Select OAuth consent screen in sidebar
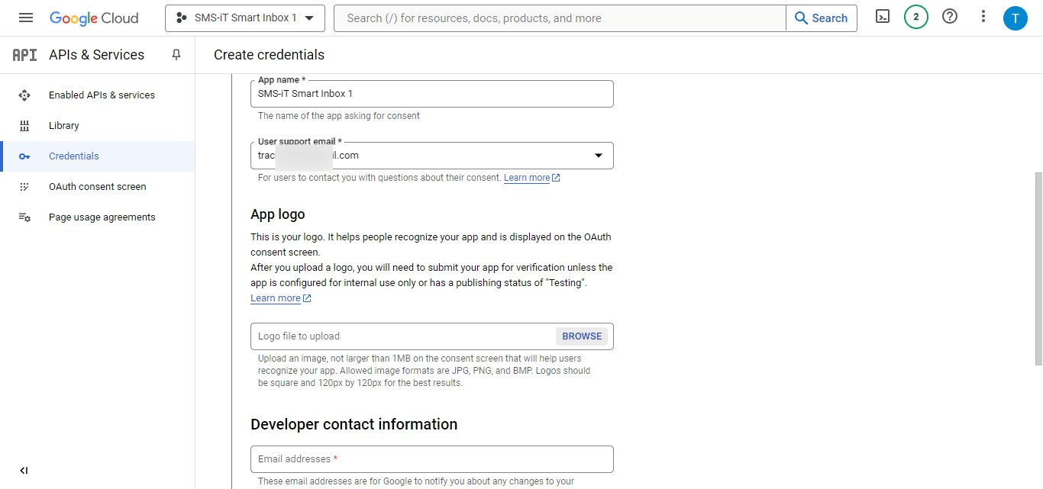Image resolution: width=1043 pixels, height=489 pixels. click(97, 187)
